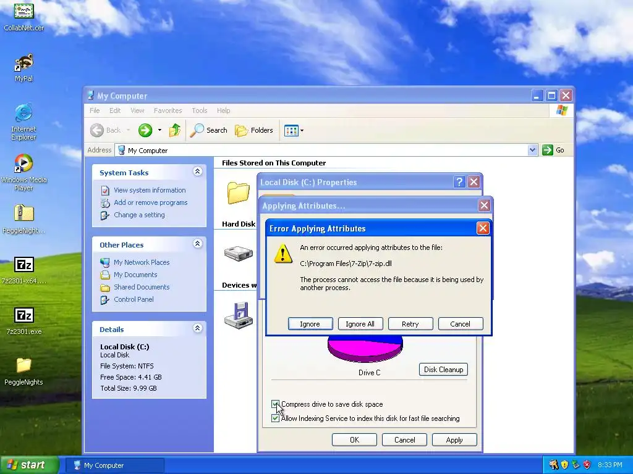
Task: Collapse the Details panel
Action: [197, 328]
